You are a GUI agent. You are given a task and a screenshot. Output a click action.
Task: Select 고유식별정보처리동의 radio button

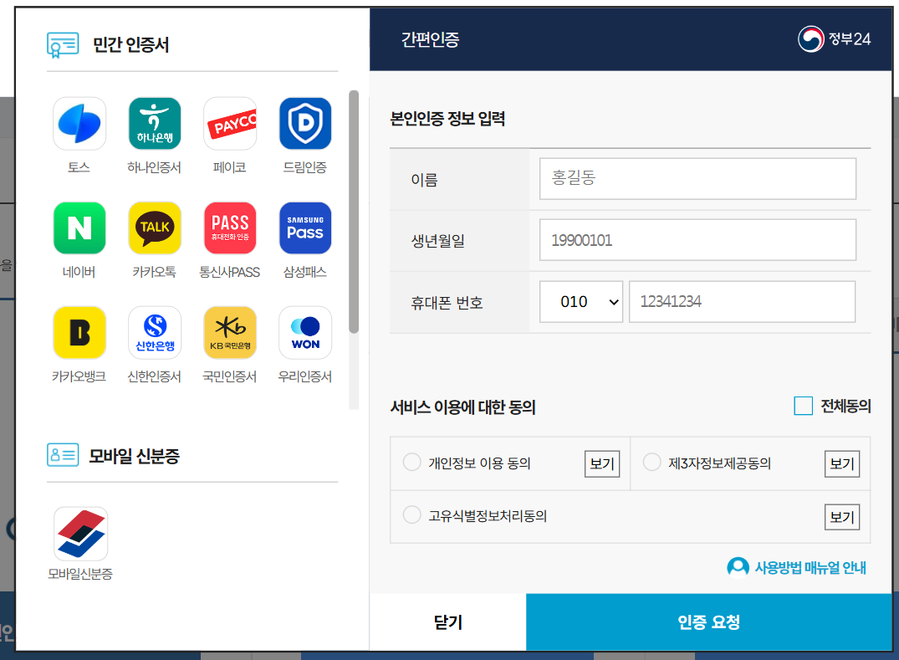[411, 515]
